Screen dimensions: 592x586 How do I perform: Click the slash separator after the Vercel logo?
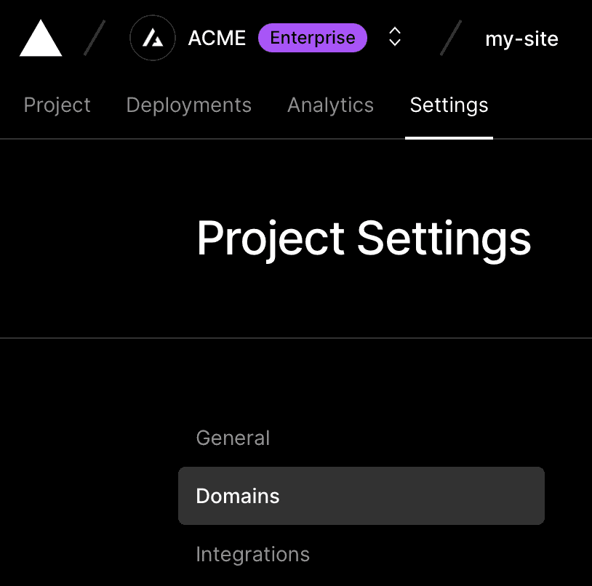coord(94,38)
